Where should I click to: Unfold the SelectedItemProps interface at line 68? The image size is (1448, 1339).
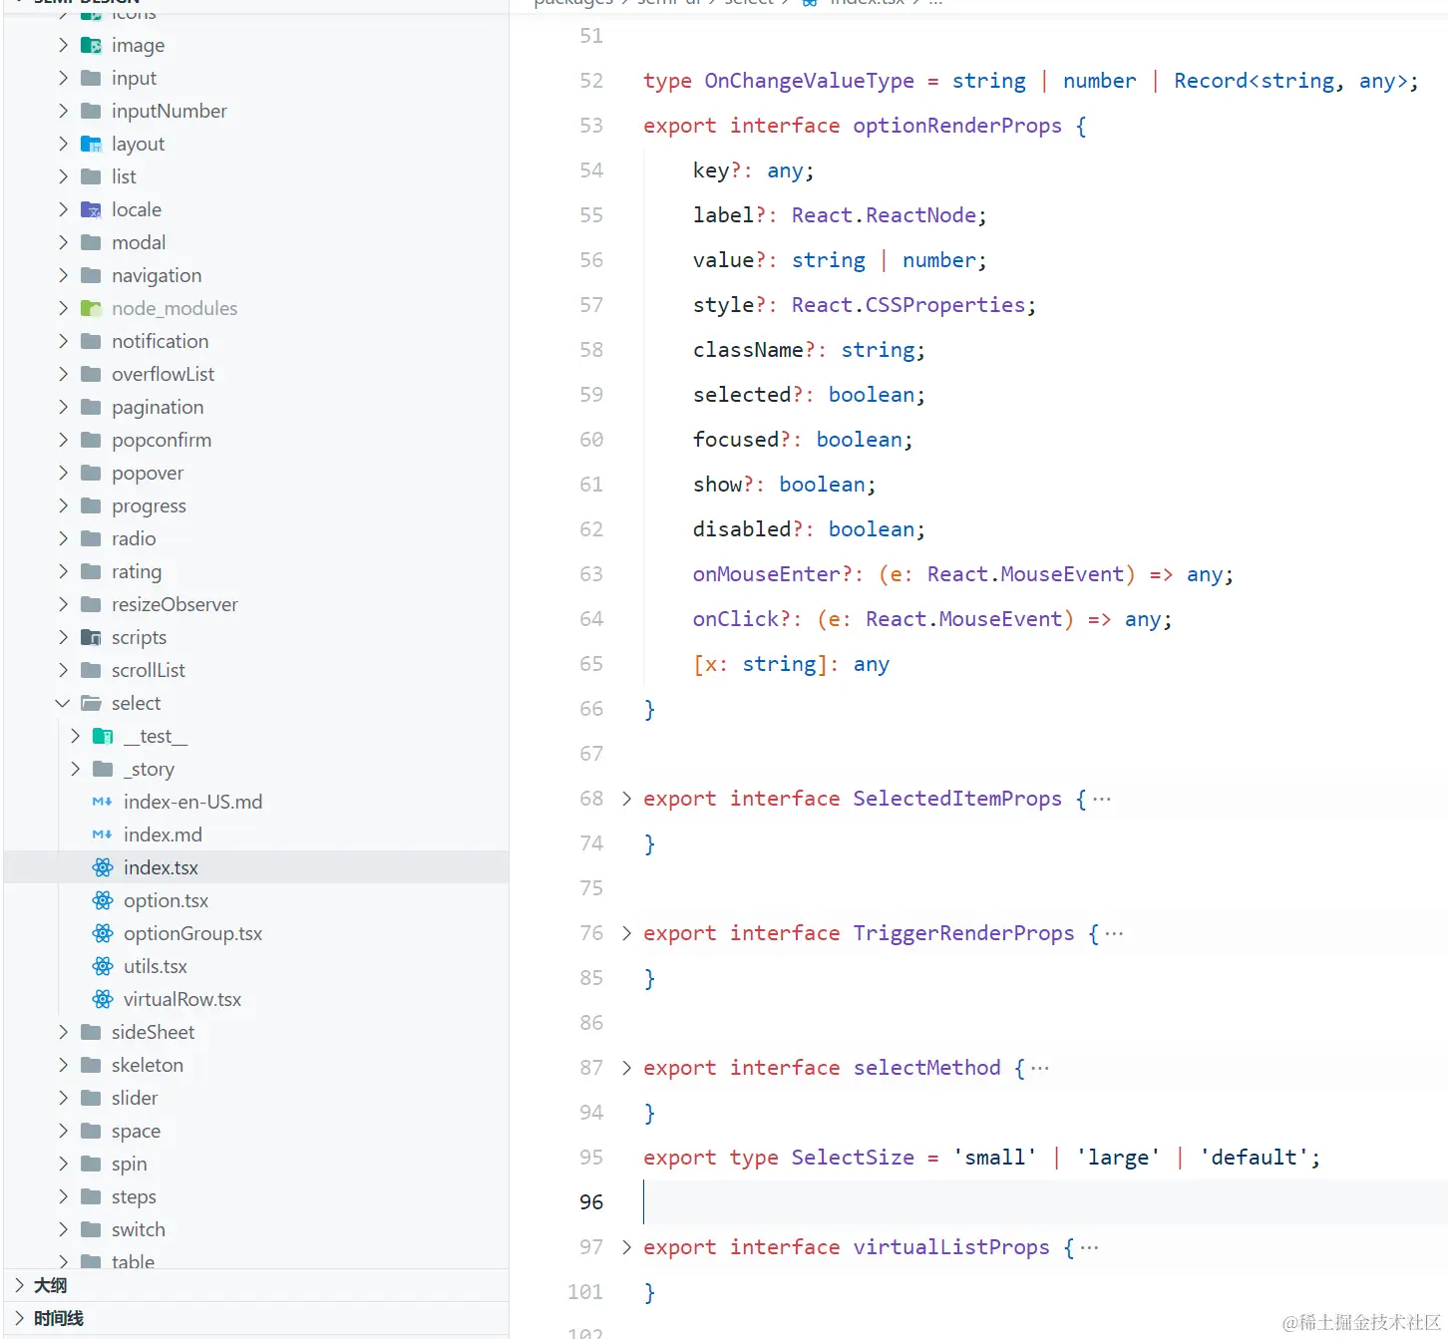[626, 799]
